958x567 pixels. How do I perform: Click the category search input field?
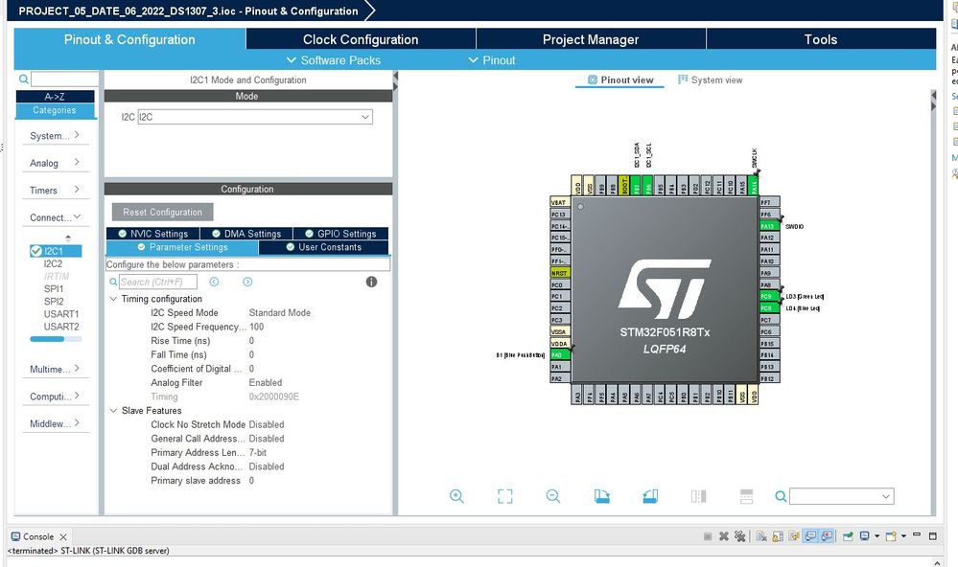65,79
